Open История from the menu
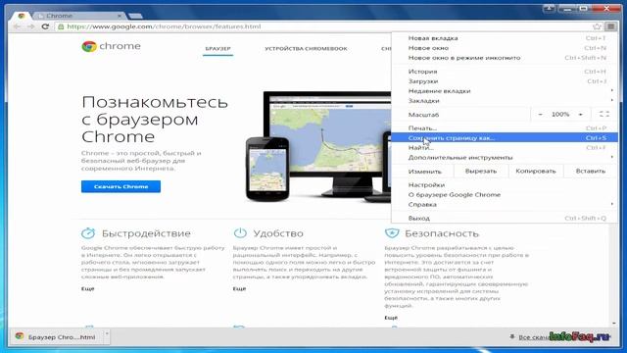The height and width of the screenshot is (353, 627). pos(506,72)
